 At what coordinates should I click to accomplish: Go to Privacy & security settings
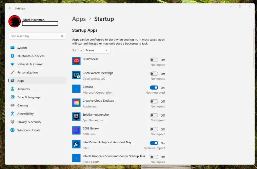tap(29, 122)
